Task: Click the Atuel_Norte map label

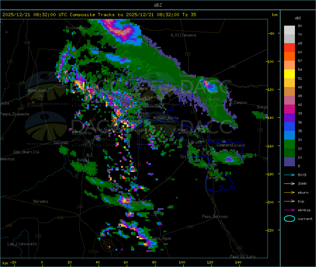Action: point(167,118)
